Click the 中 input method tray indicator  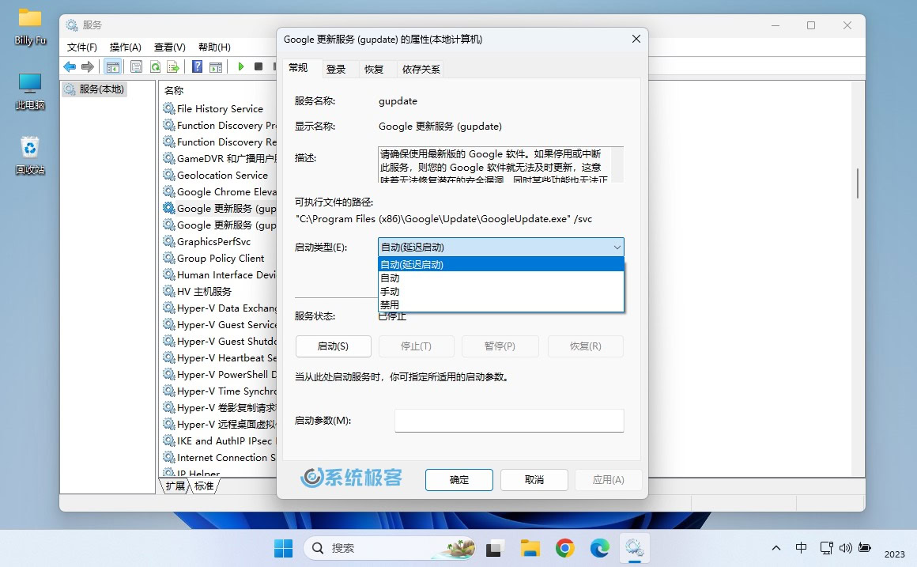point(802,548)
